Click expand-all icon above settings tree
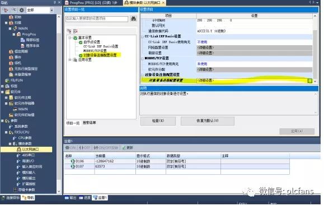This screenshot has height=206, width=324. [69, 31]
